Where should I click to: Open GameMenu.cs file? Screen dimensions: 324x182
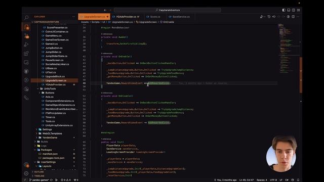coord(53,36)
